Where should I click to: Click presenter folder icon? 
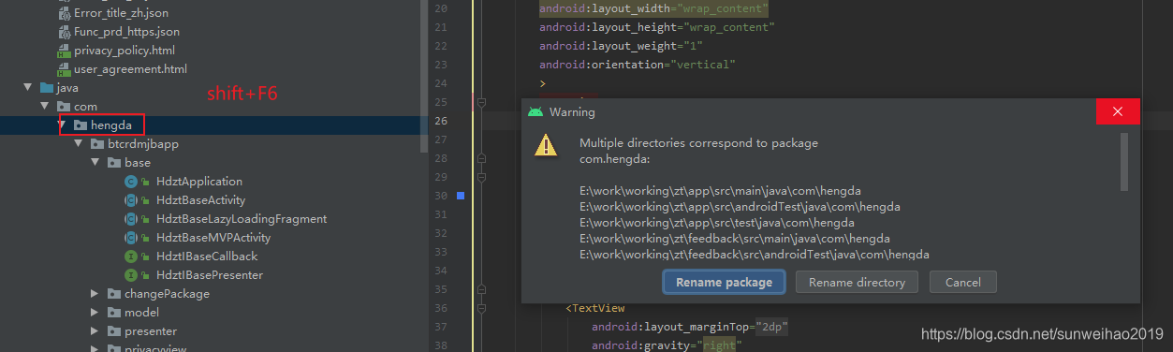pyautogui.click(x=114, y=330)
